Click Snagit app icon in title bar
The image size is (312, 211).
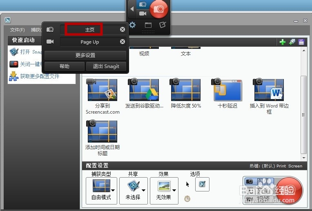click(8, 20)
